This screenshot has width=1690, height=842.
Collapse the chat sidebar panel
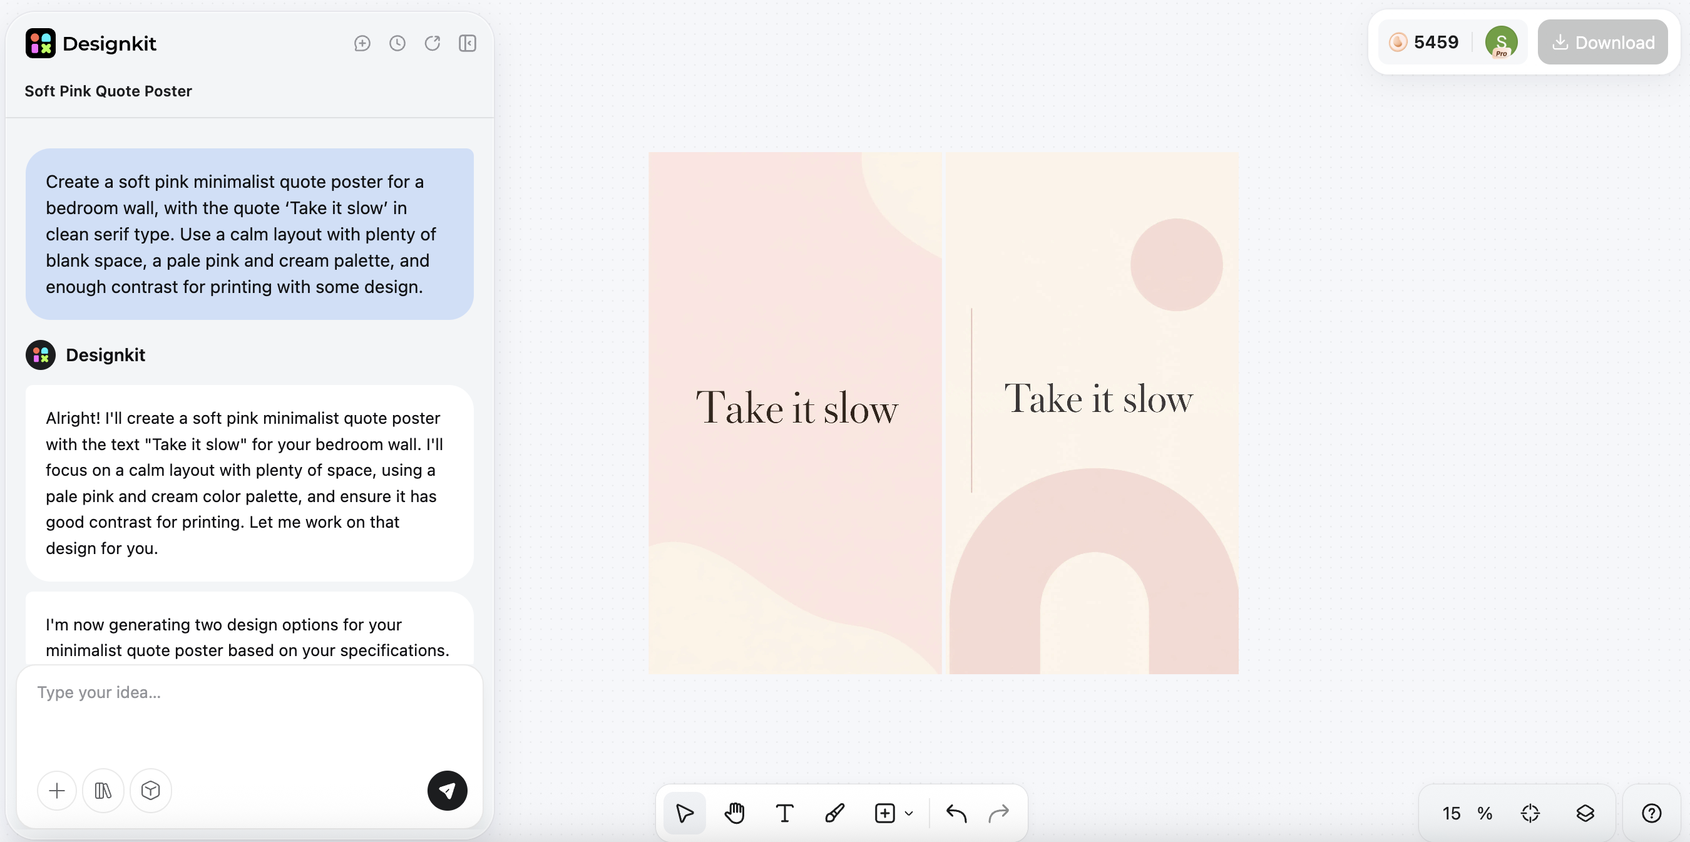468,43
